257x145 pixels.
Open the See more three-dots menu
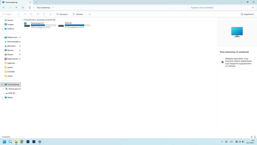(90, 14)
